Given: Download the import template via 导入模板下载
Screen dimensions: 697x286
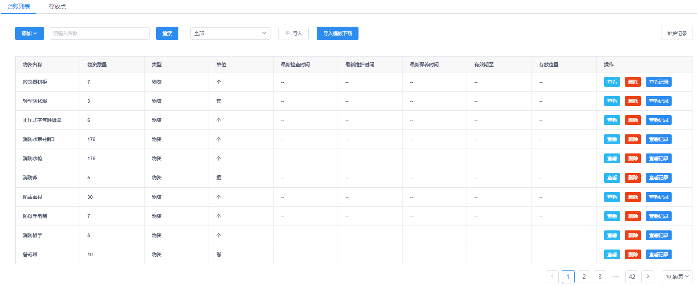Looking at the screenshot, I should point(337,33).
